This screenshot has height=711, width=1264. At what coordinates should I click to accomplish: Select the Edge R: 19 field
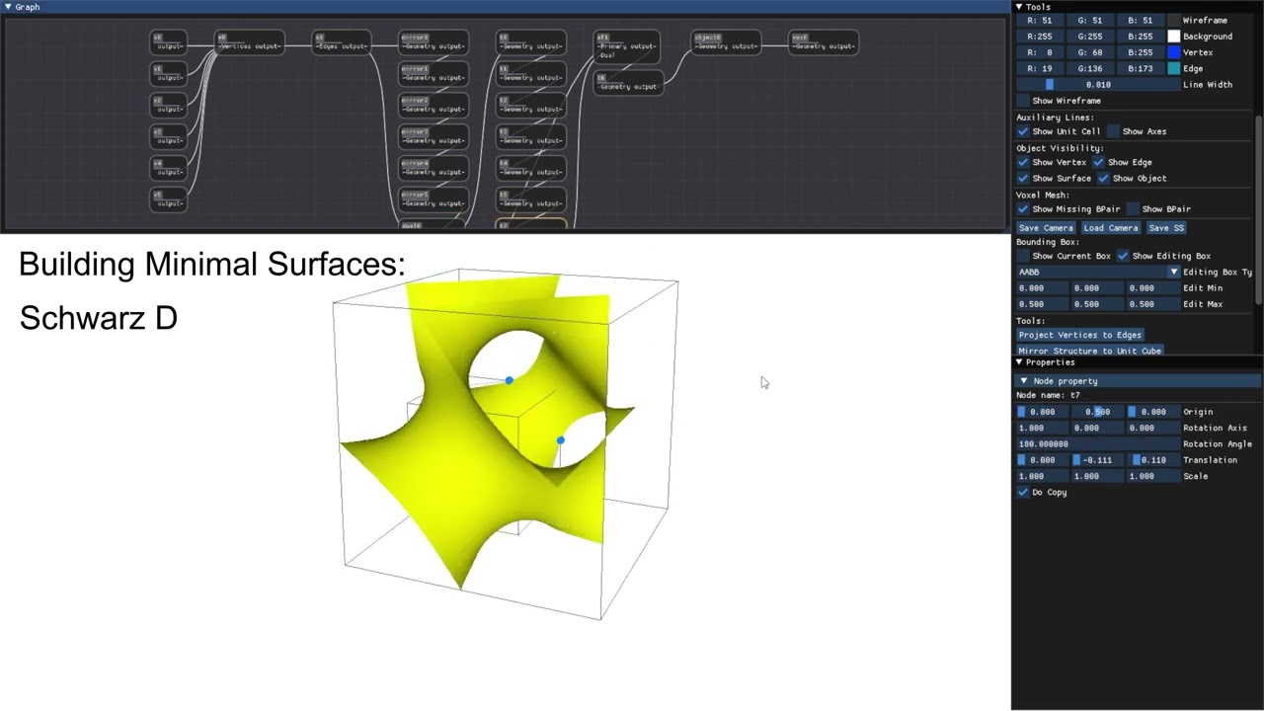coord(1040,69)
